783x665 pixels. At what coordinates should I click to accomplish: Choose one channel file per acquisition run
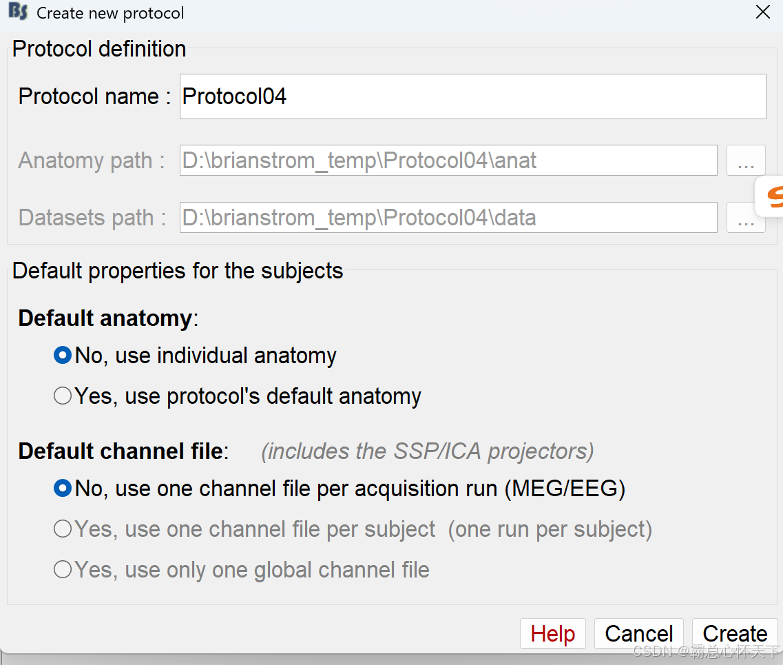point(63,489)
